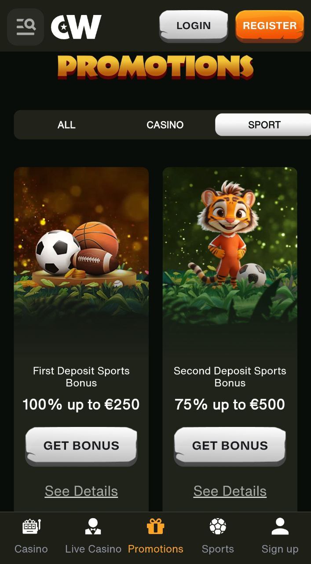Switch to the CASINO tab
311x564 pixels.
tap(165, 125)
